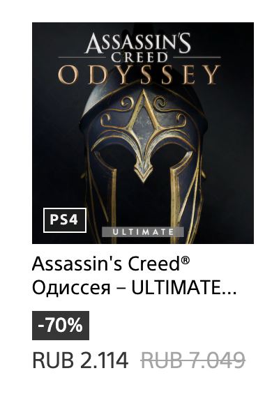The height and width of the screenshot is (396, 272).
Task: Click the left spiral ornament on helmet
Action: (x=126, y=102)
